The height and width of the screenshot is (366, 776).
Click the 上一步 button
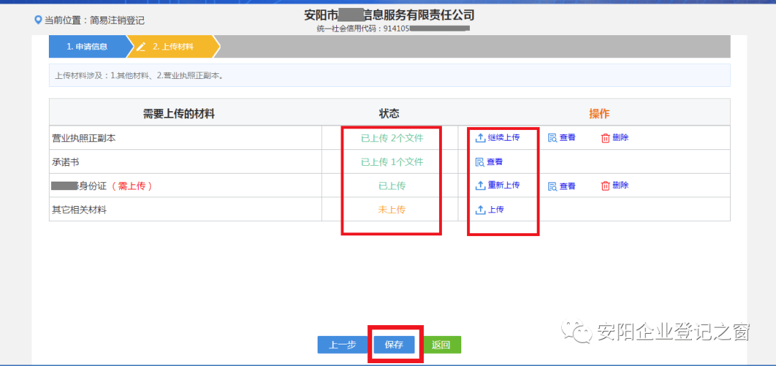coord(343,344)
